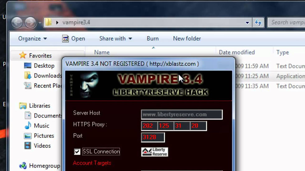Go forward with the Explorer forward arrow
Screen dimensions: 305x171
[30, 22]
